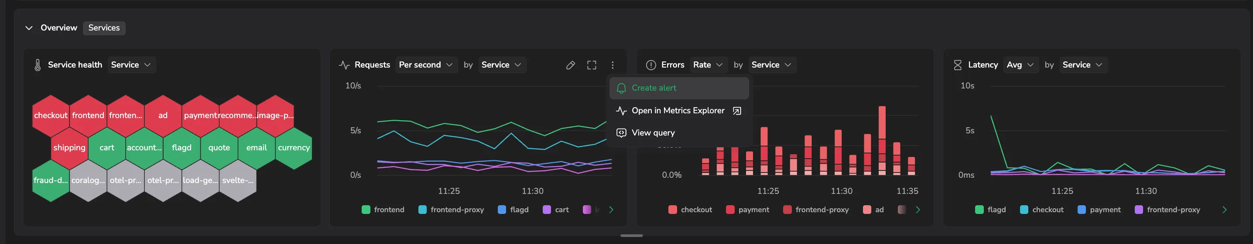Click the currency hexagon
This screenshot has height=244, width=1253.
[294, 148]
